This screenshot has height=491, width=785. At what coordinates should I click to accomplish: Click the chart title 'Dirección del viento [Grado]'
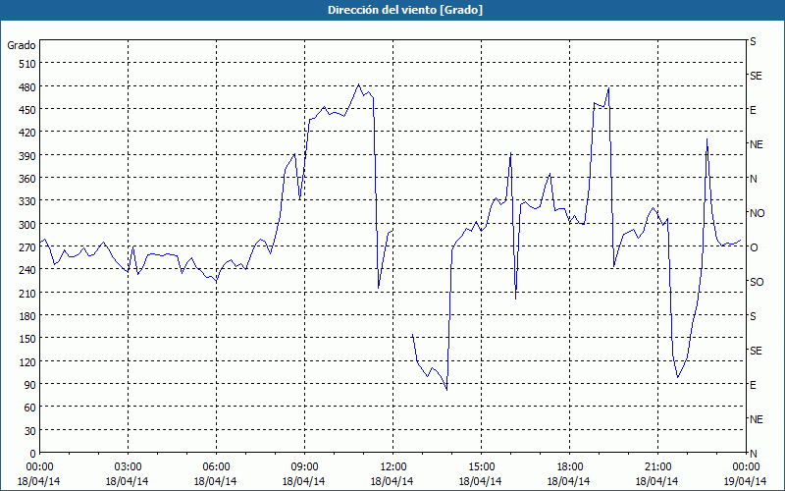click(x=405, y=10)
